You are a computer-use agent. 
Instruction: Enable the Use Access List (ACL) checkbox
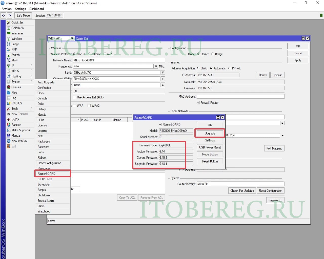point(74,97)
